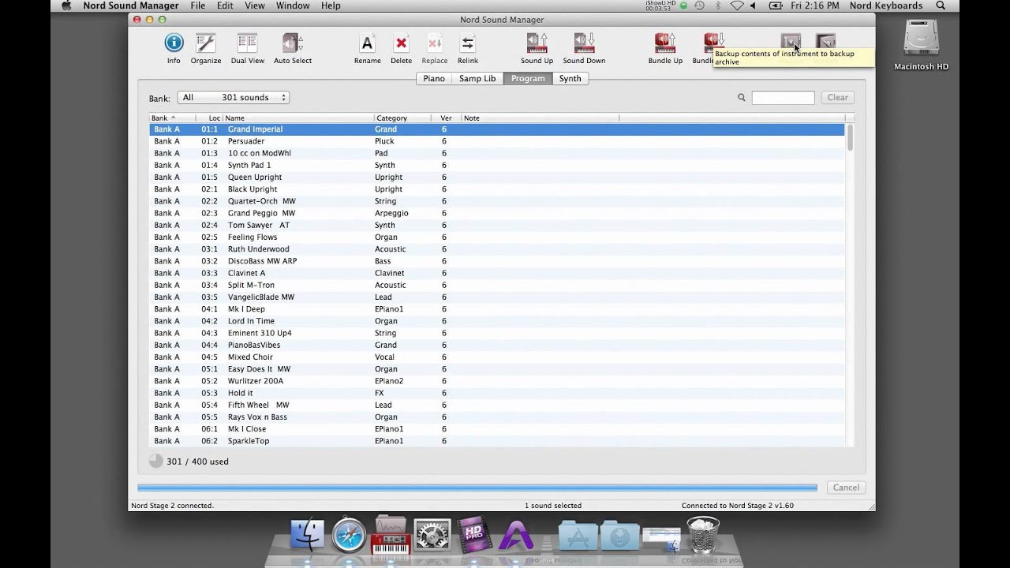Open the Apple menu
The image size is (1010, 568).
(67, 6)
